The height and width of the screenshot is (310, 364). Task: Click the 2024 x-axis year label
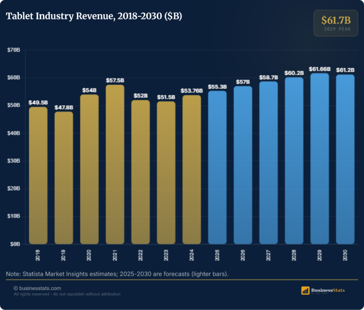[x=191, y=255]
